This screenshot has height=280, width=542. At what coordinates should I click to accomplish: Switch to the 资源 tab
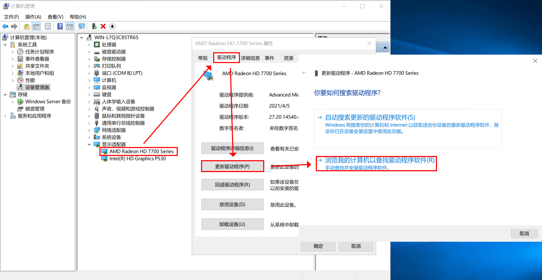pos(288,58)
